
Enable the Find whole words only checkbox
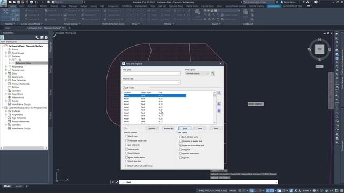point(127,140)
